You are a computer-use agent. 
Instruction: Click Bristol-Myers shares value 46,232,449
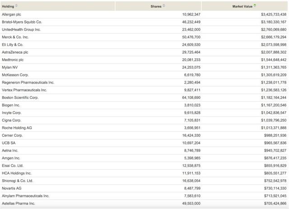click(191, 22)
